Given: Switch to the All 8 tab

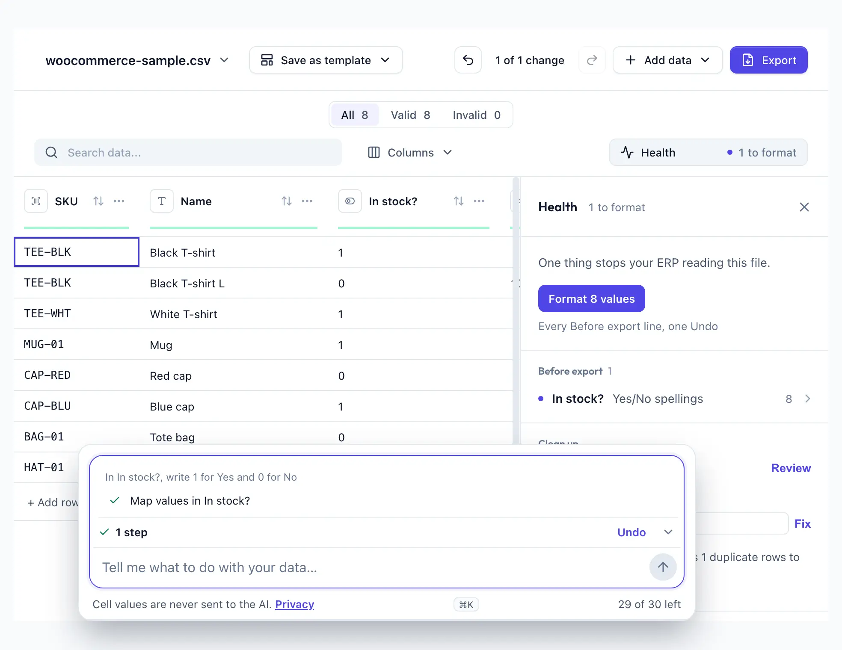Looking at the screenshot, I should (x=355, y=115).
